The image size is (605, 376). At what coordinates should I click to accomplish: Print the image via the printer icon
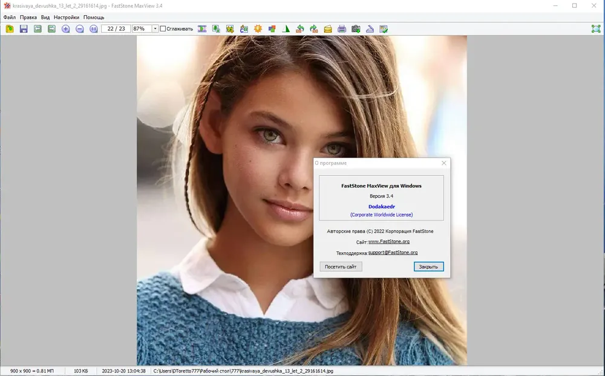342,29
